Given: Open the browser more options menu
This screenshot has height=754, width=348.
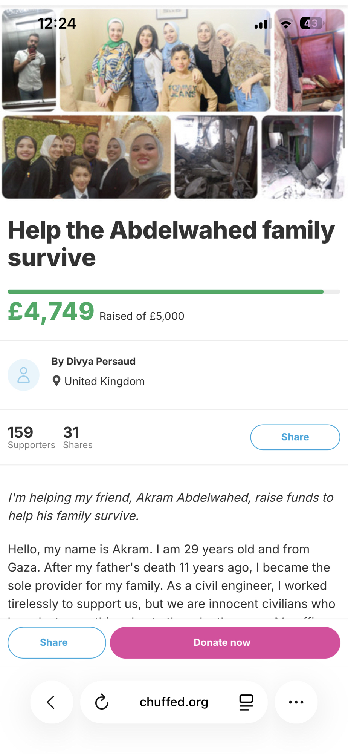Looking at the screenshot, I should click(x=296, y=702).
